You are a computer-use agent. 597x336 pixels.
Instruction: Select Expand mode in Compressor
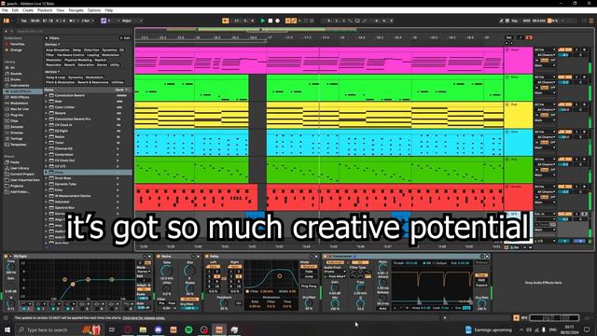(x=481, y=285)
